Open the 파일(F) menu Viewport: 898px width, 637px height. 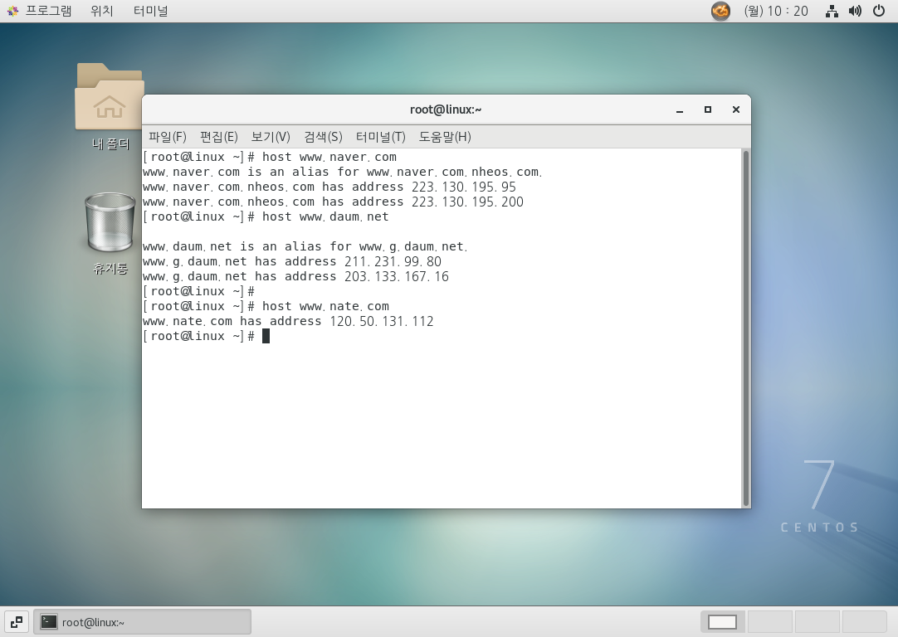[x=167, y=137]
